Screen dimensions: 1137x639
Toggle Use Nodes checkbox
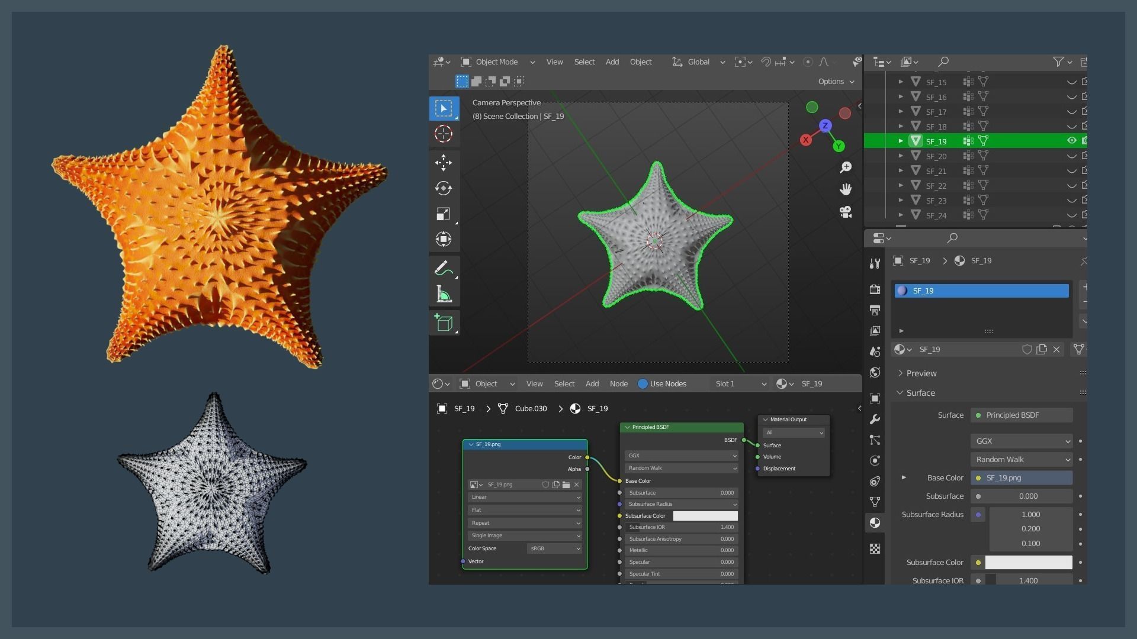coord(643,383)
